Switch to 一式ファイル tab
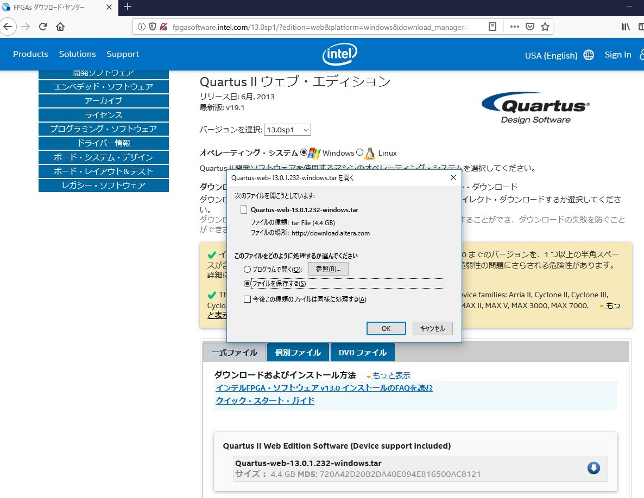Screen dimensions: 644x498 pyautogui.click(x=235, y=353)
